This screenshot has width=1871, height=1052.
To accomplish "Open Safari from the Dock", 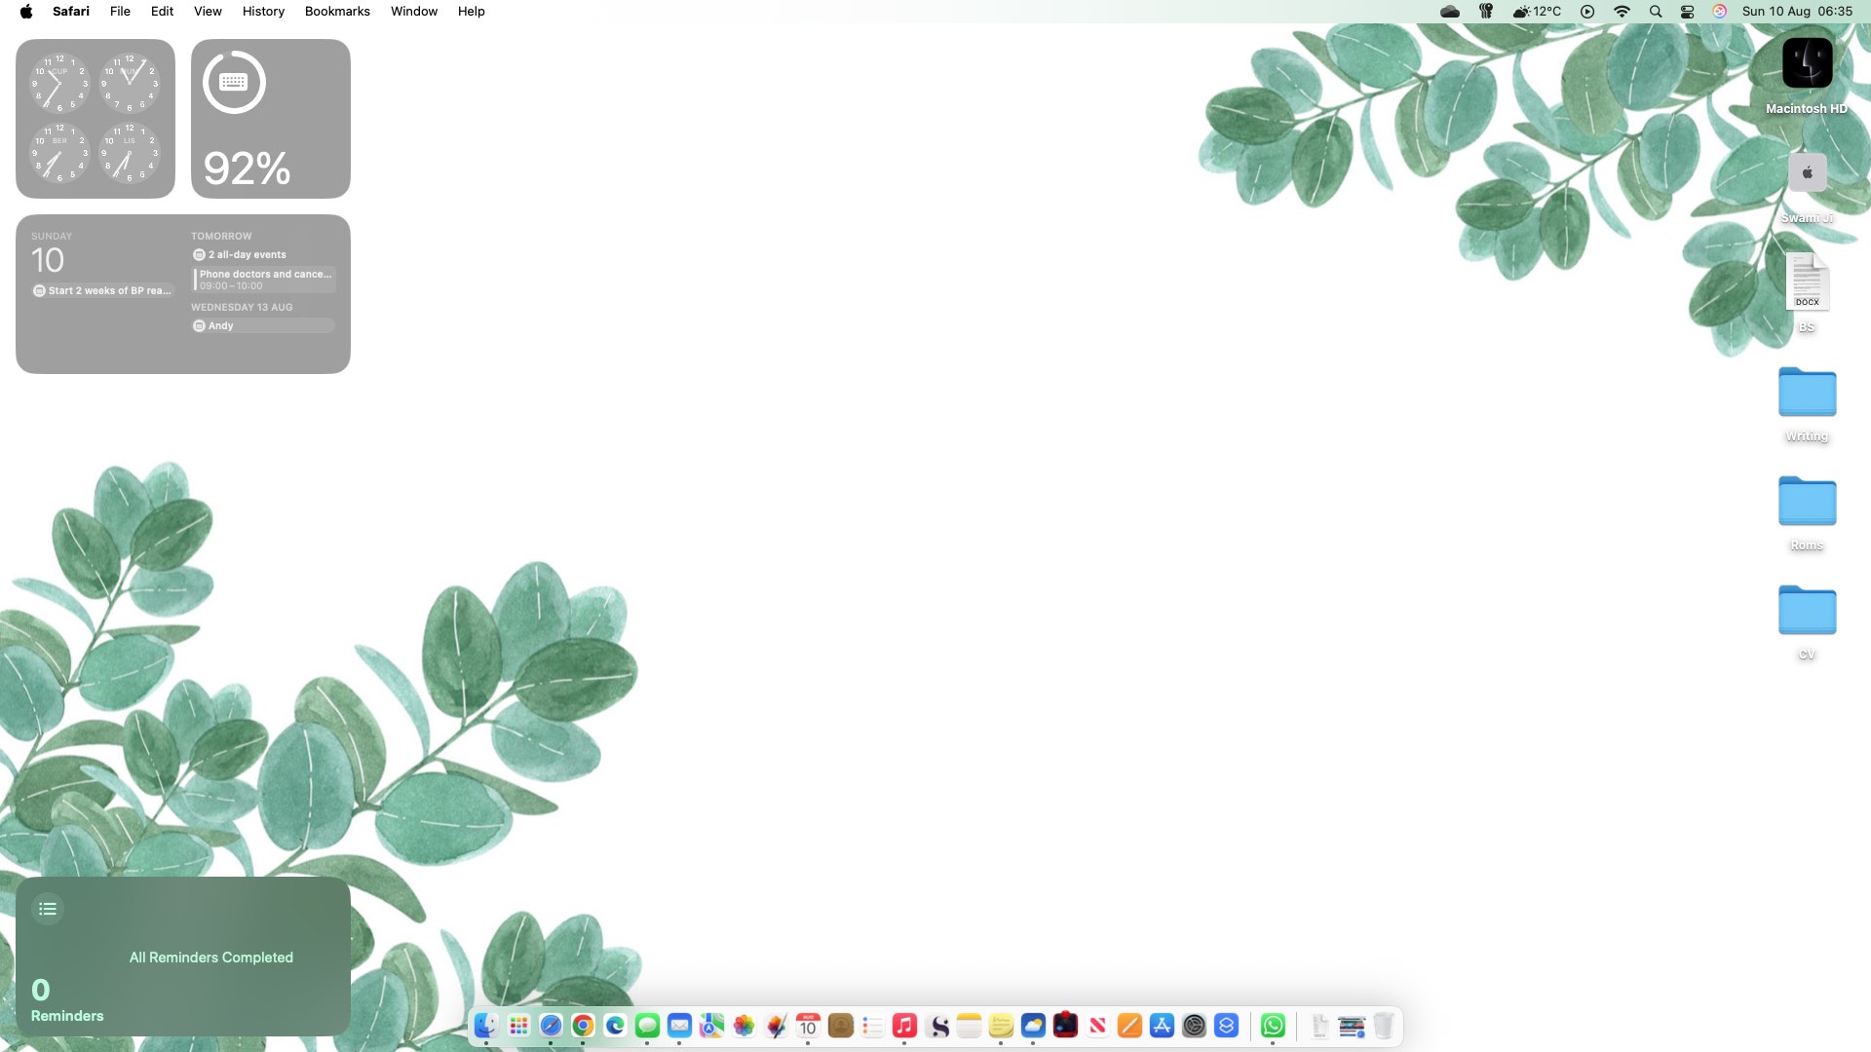I will pos(551,1026).
